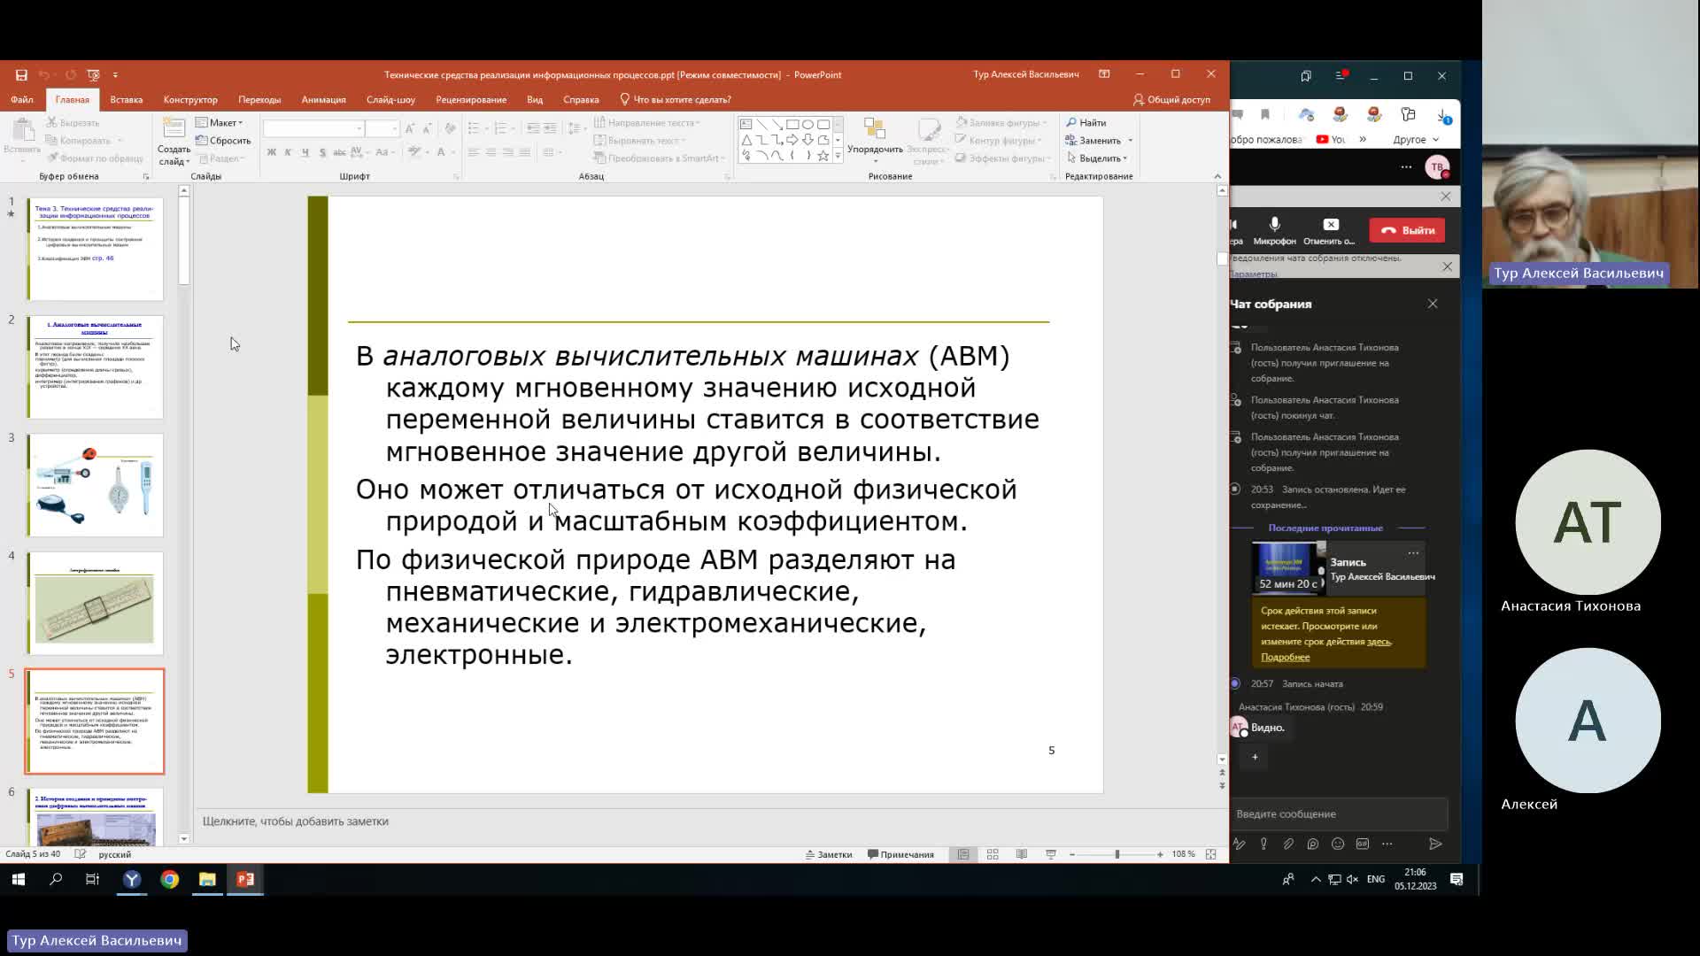Toggle bold (Ж) formatting
This screenshot has width=1700, height=956.
click(271, 152)
